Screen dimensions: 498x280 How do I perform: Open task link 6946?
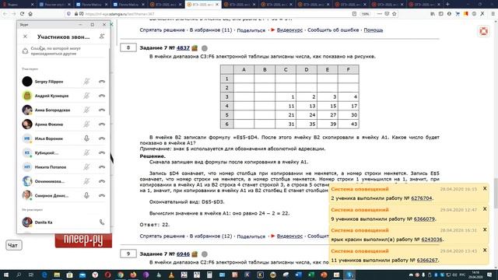(183, 254)
